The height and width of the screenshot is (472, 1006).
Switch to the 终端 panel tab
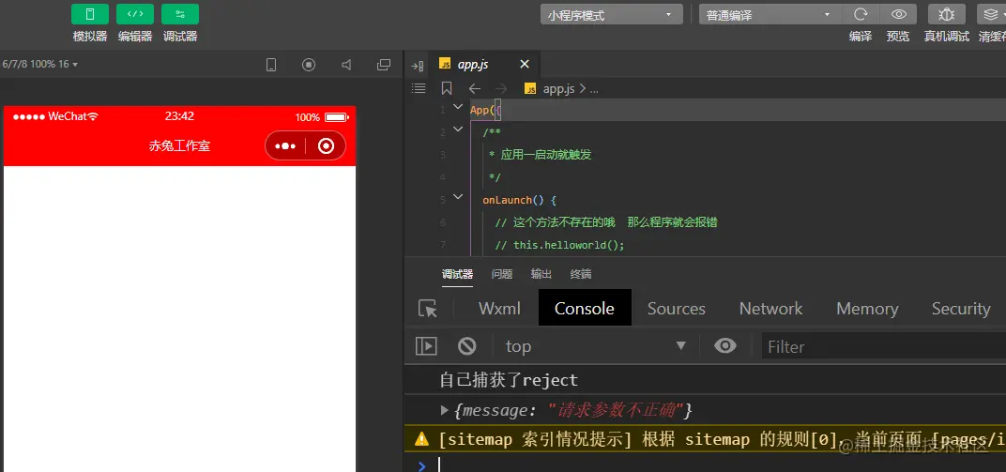click(581, 274)
